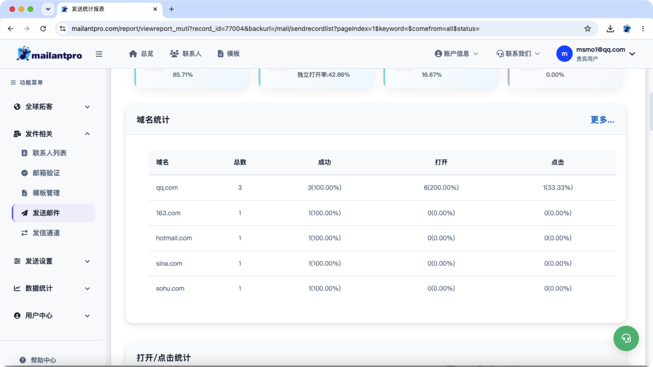653x367 pixels.
Task: Click the 联系人列表 address book icon
Action: point(24,153)
